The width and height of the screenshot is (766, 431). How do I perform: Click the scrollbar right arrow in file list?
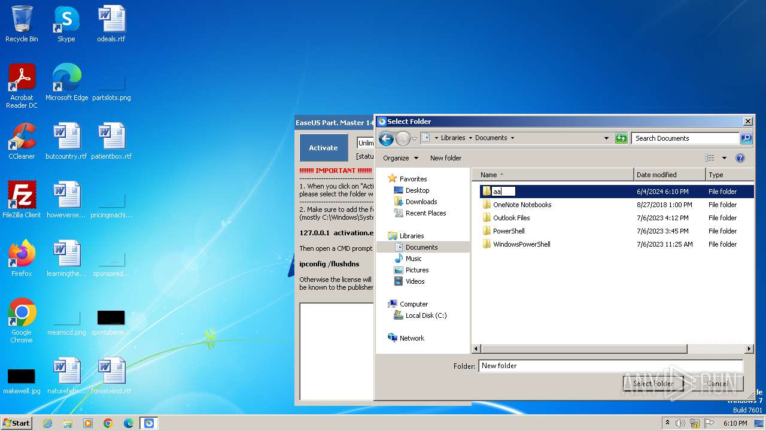coord(749,348)
